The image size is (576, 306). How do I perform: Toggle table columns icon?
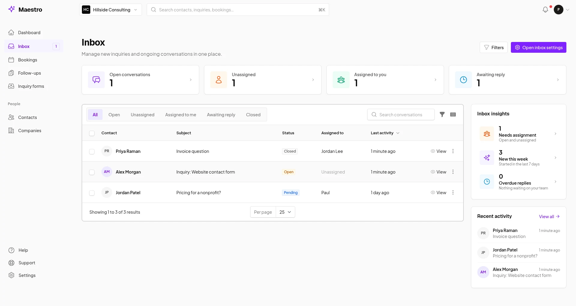453,114
